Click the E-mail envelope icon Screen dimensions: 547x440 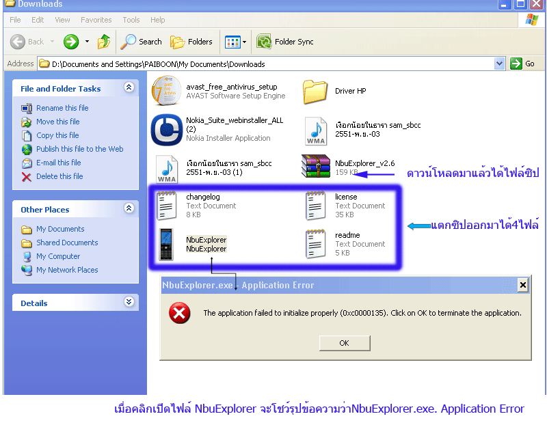[27, 163]
